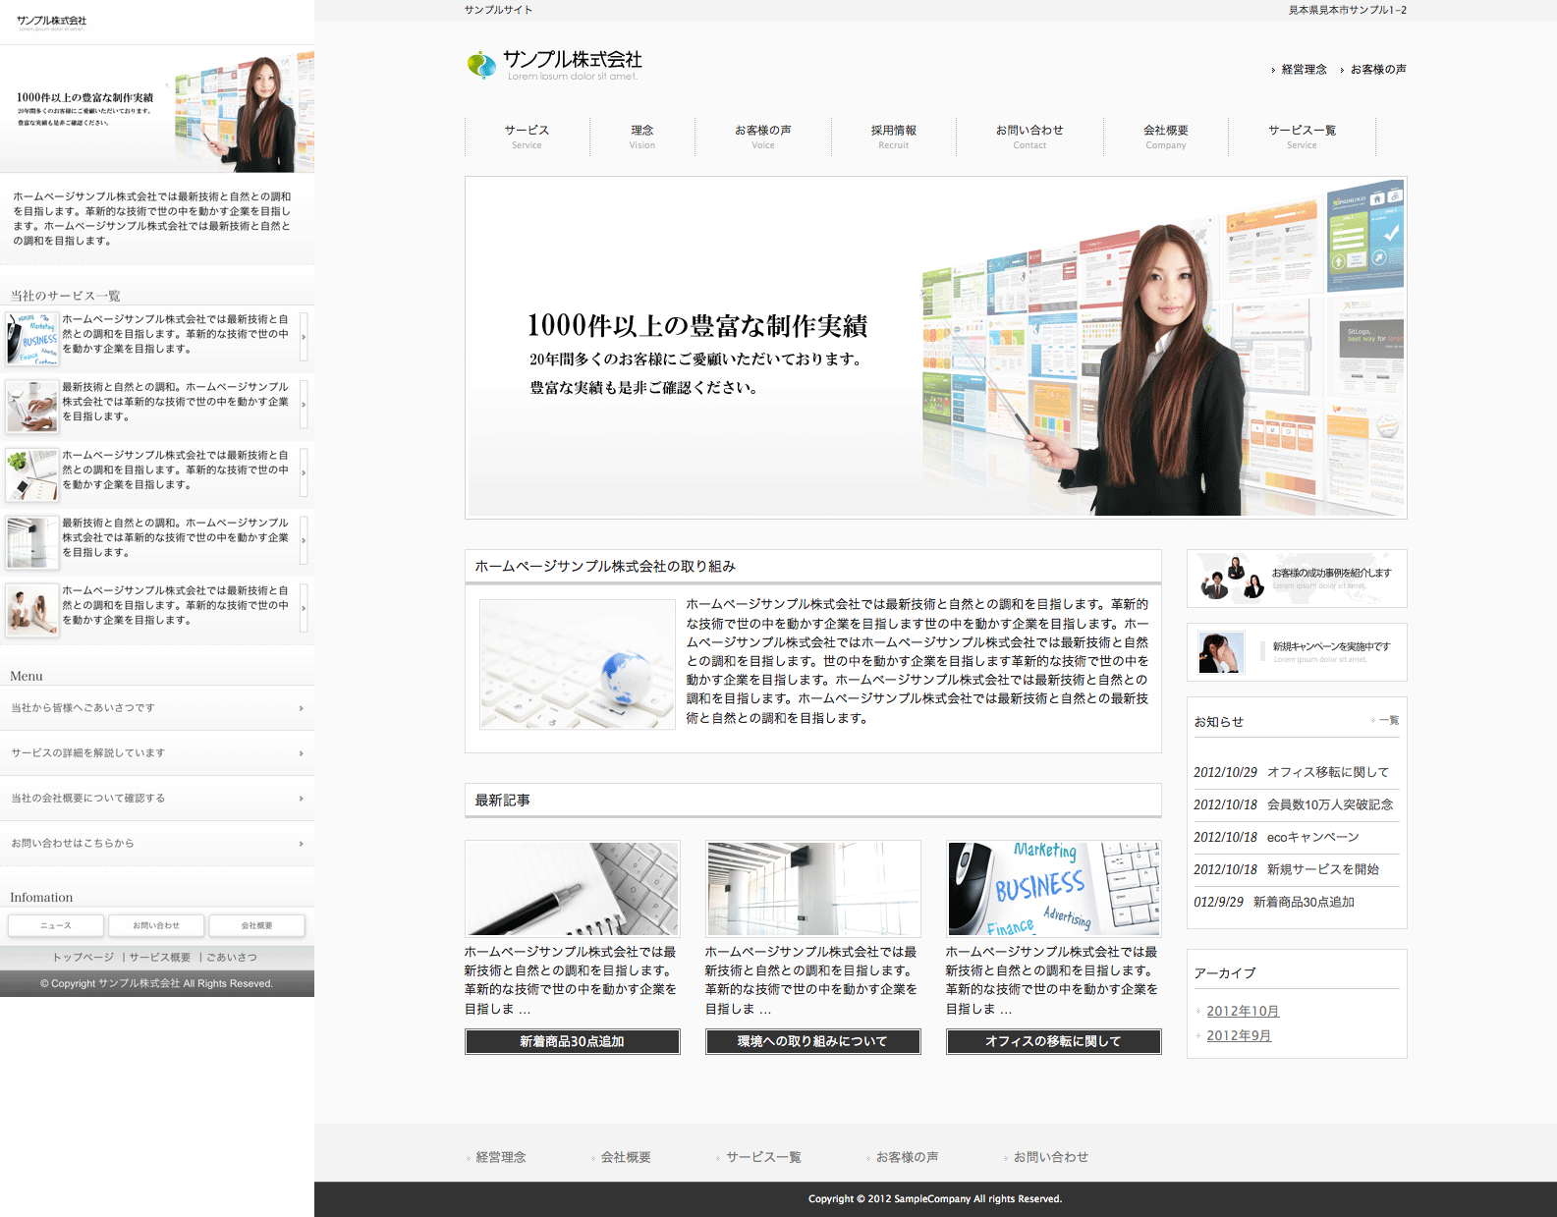Open サービス Service in main navigation
Screen dimensions: 1557x1217
(x=527, y=137)
